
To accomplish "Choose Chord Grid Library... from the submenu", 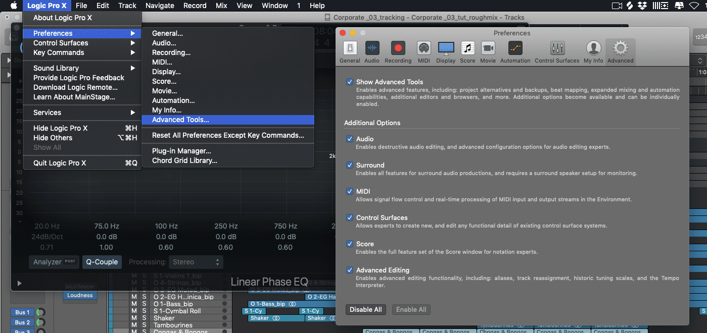I will click(x=228, y=160).
